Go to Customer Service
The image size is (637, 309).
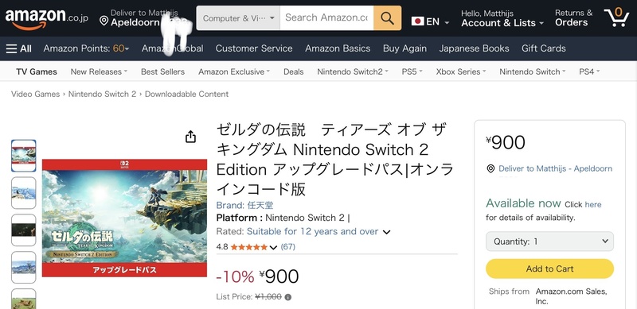[x=254, y=48]
